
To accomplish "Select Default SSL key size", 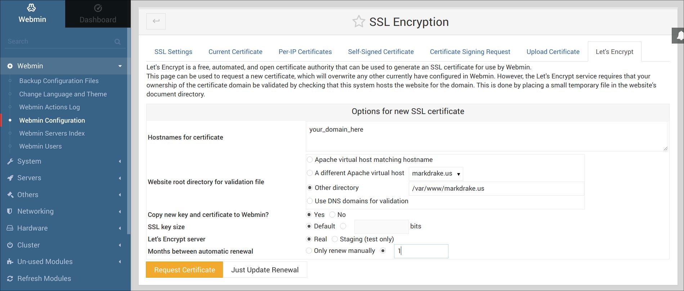I will (309, 226).
